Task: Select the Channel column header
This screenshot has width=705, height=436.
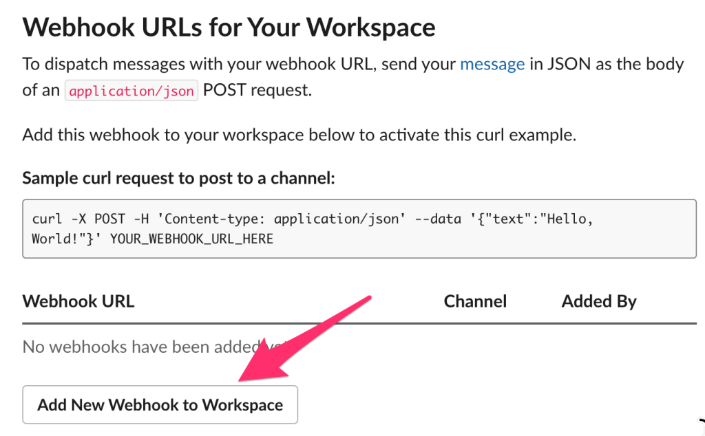Action: click(x=475, y=301)
